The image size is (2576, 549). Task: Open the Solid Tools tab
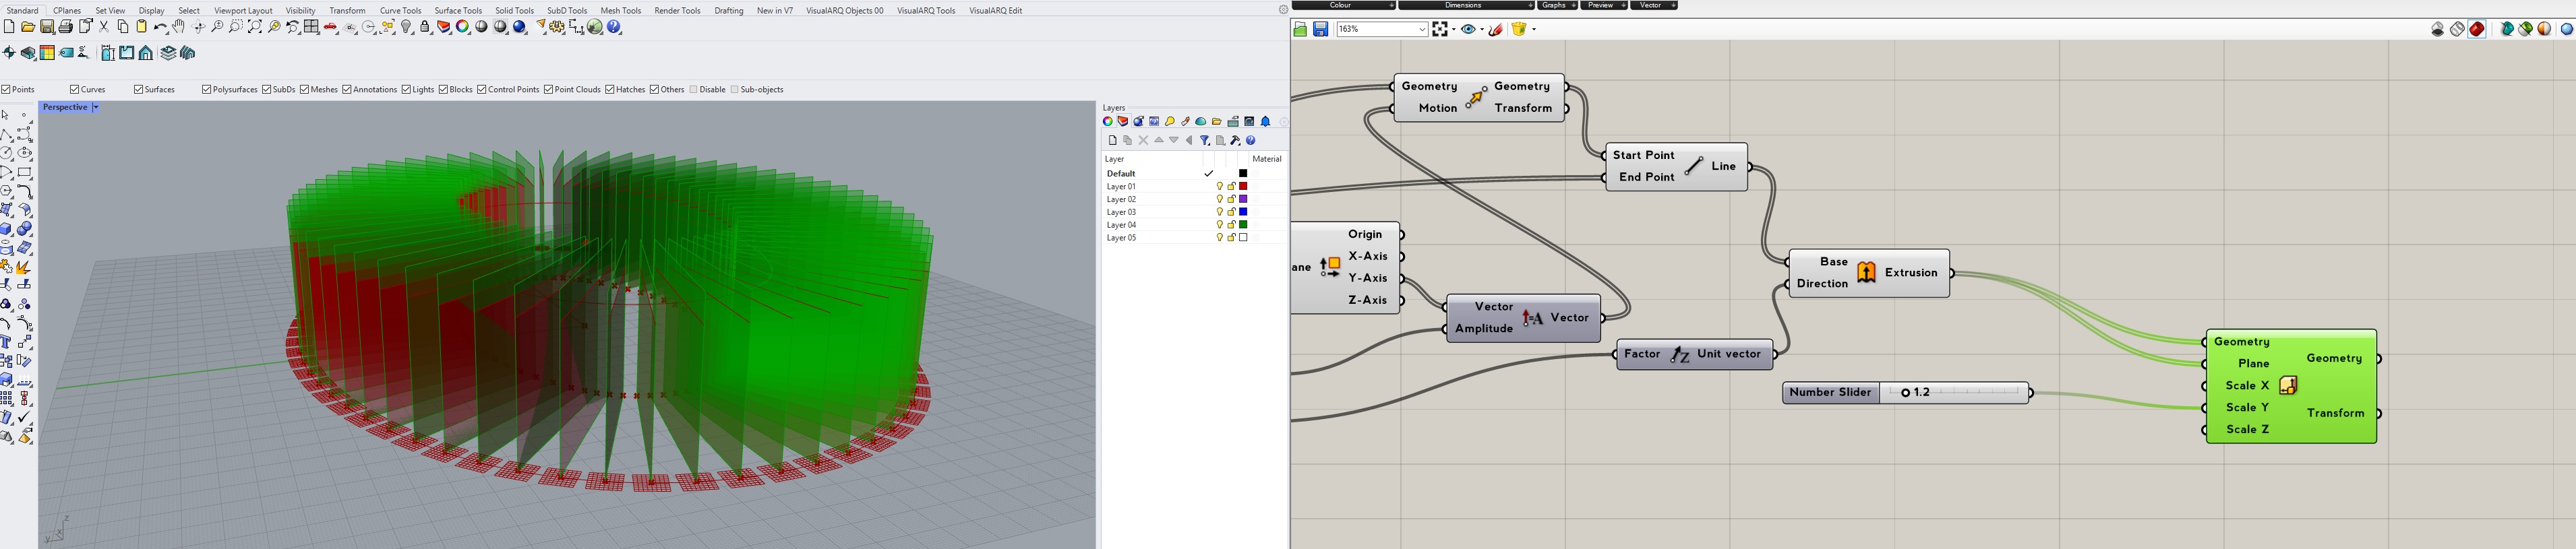click(515, 11)
